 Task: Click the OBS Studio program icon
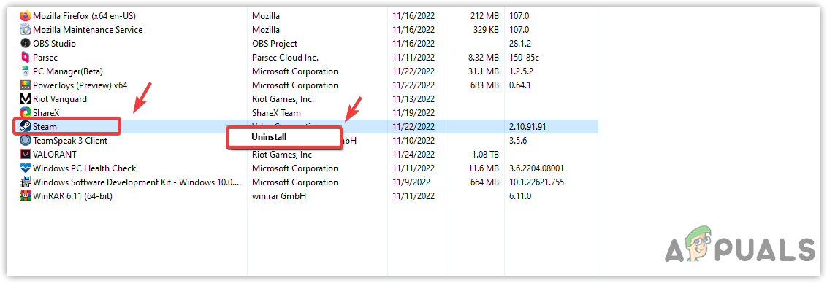(26, 43)
